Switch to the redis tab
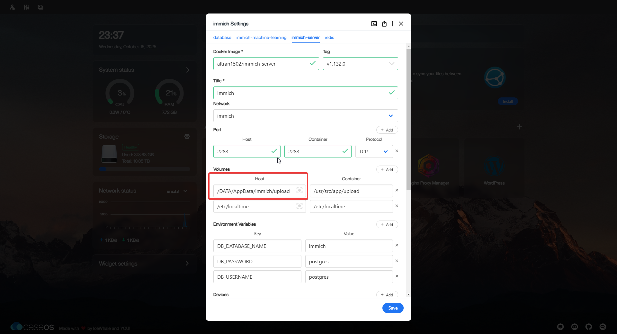This screenshot has height=334, width=617. pos(329,38)
